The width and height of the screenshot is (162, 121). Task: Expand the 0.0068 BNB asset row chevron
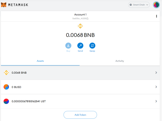pyautogui.click(x=156, y=73)
